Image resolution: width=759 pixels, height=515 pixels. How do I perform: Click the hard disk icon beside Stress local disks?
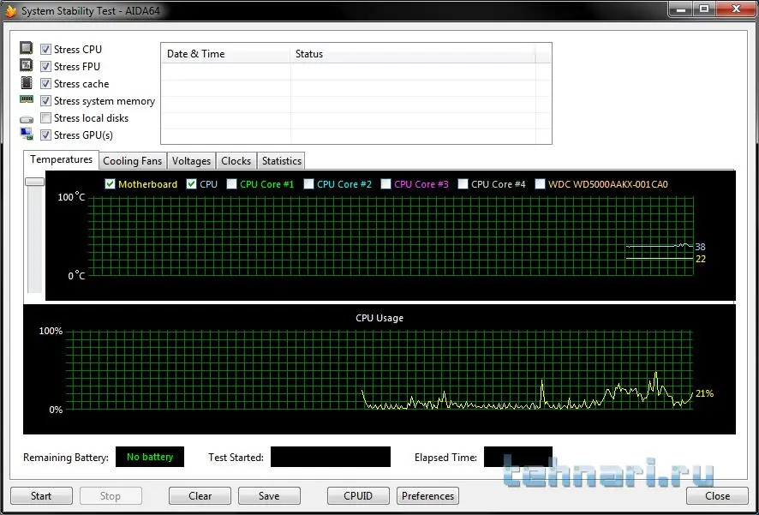(x=27, y=119)
